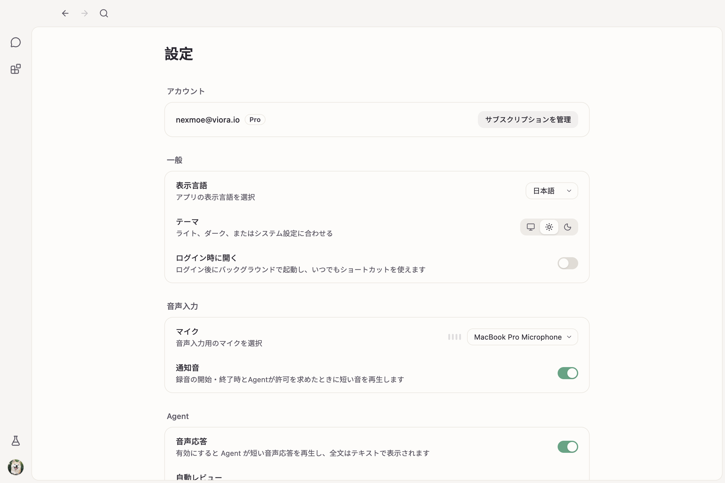Click the アカウント section label
725x483 pixels.
pyautogui.click(x=185, y=91)
